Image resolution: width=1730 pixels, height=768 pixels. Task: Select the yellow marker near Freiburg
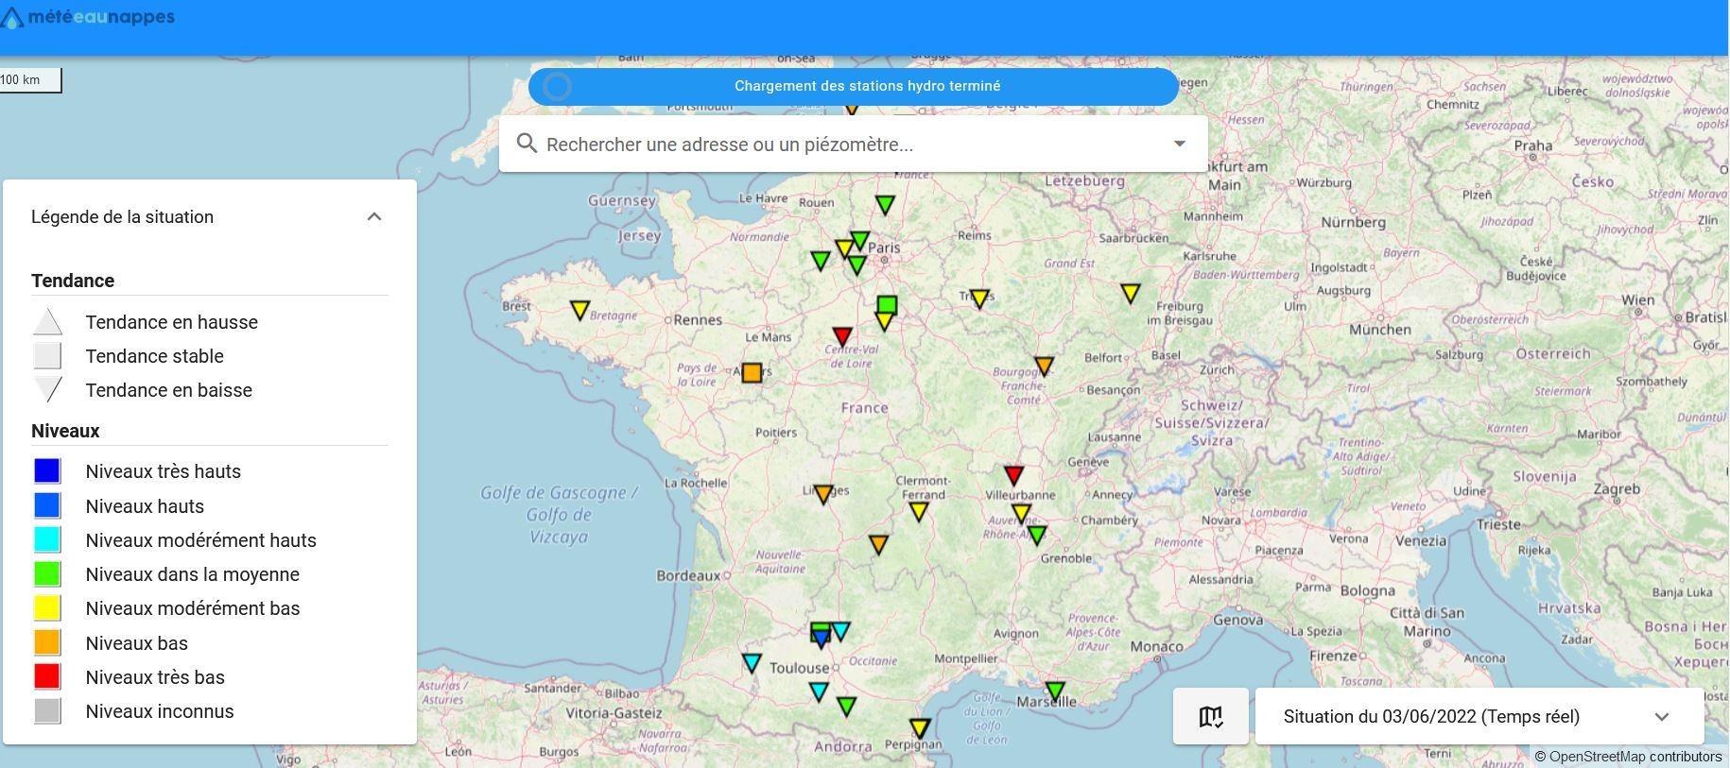coord(1131,293)
